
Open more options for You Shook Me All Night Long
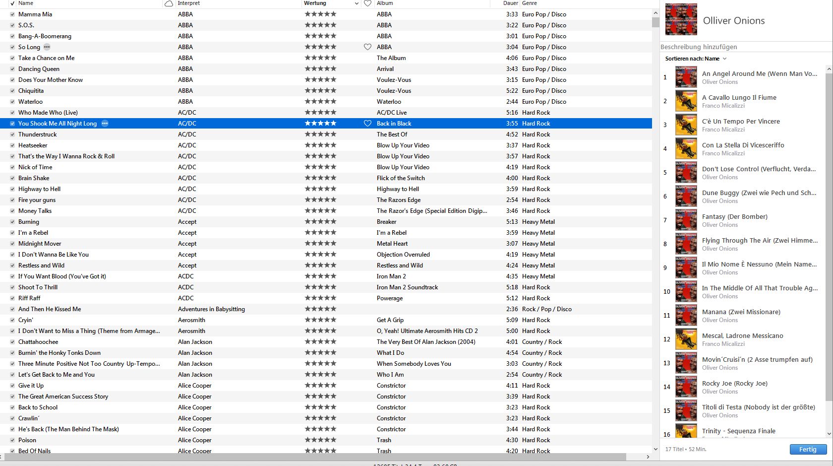point(105,124)
